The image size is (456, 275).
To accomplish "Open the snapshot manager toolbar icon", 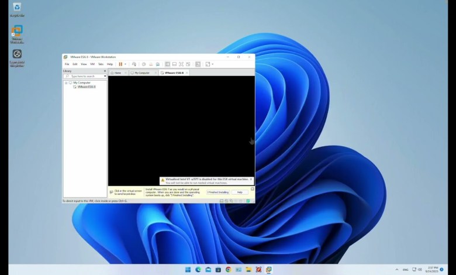I will (x=158, y=64).
